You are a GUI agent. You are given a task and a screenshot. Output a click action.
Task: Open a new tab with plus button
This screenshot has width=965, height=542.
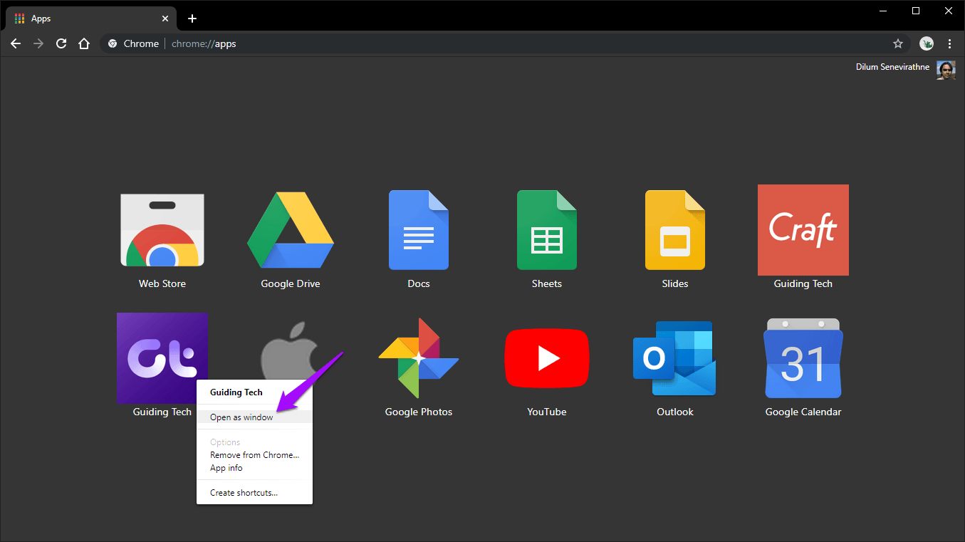click(x=192, y=19)
